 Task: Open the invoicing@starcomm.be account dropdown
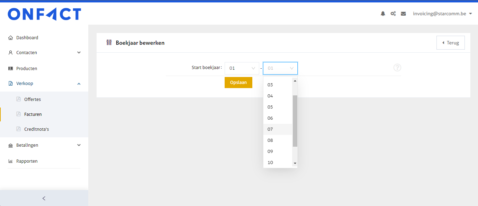[442, 14]
